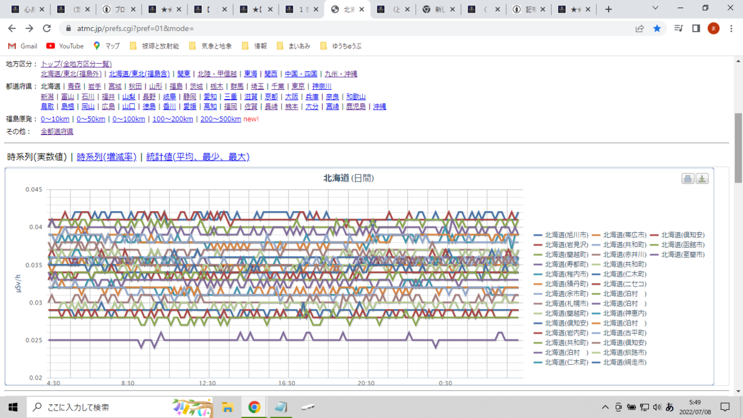Open the マップ bookmark
The width and height of the screenshot is (743, 418).
tap(106, 46)
